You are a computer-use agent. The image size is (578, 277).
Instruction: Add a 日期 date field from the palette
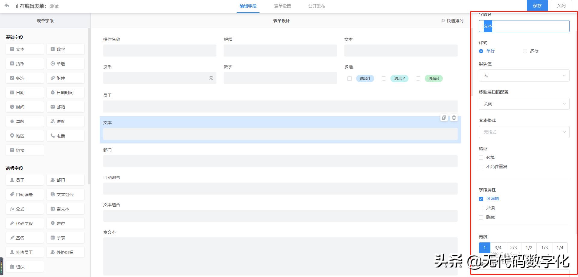(x=25, y=92)
